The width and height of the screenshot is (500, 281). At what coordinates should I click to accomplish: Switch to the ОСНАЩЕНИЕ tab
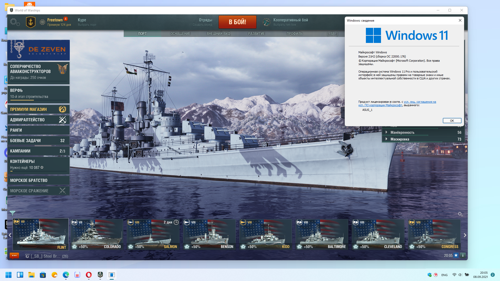point(180,34)
